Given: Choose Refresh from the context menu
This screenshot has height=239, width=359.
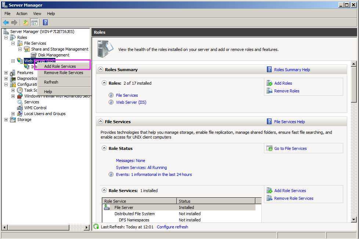Looking at the screenshot, I should coord(64,82).
